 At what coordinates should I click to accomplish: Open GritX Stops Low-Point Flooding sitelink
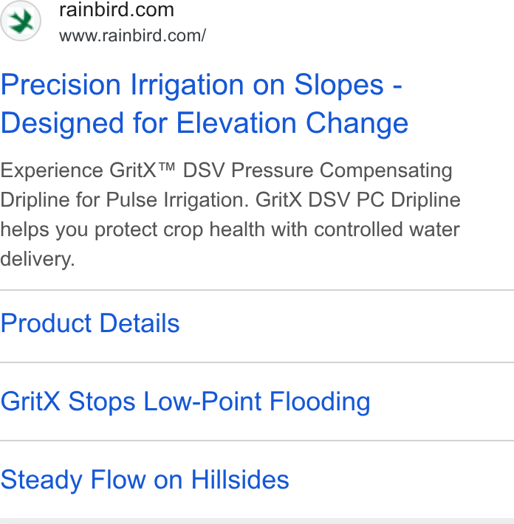click(x=185, y=401)
